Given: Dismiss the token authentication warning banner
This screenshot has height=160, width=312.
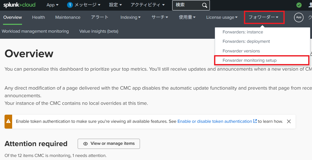Looking at the screenshot, I should click(289, 122).
